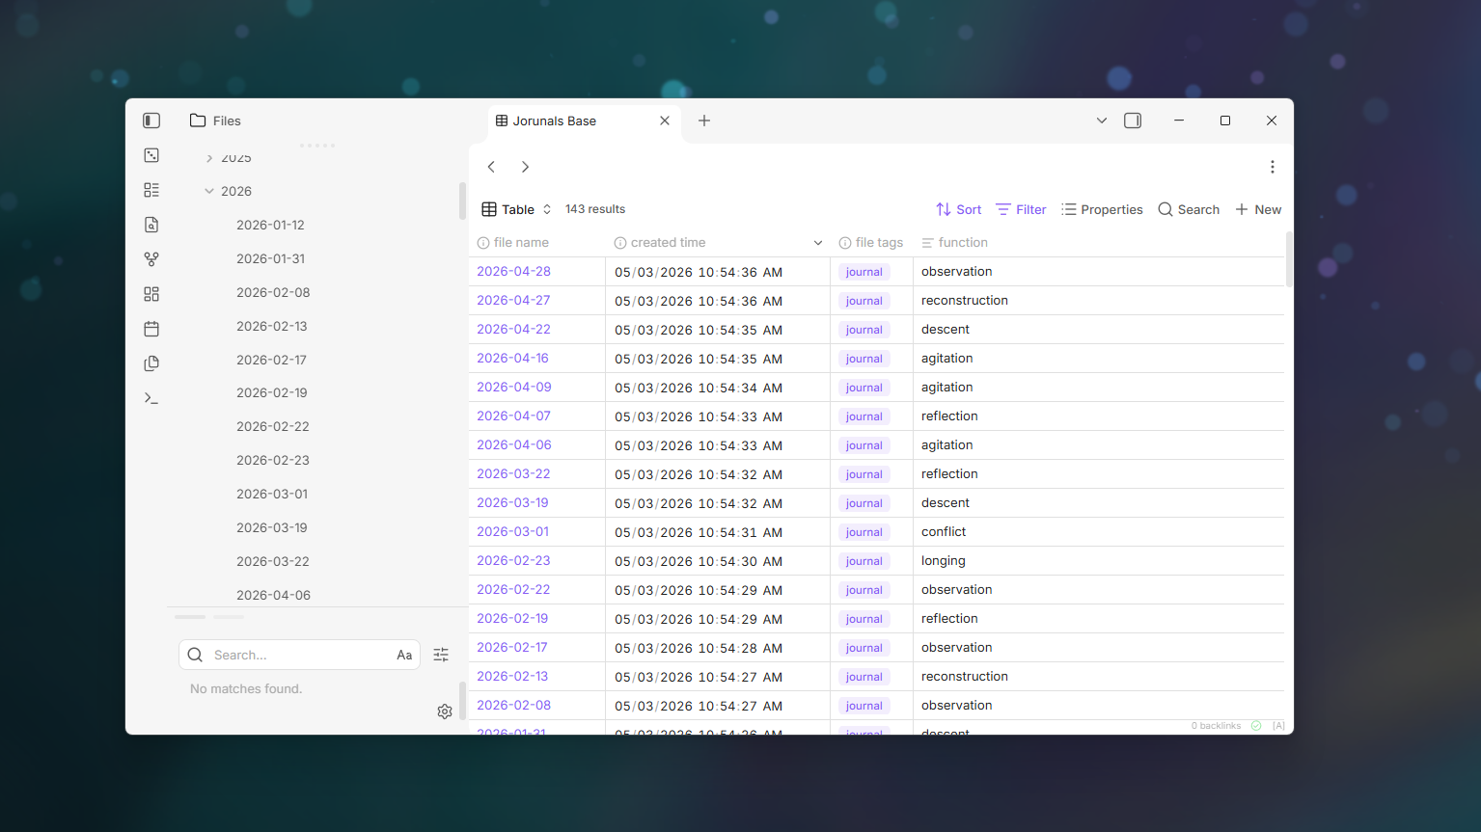Screen dimensions: 1481x832
Task: Open the Filter options
Action: 1021,209
